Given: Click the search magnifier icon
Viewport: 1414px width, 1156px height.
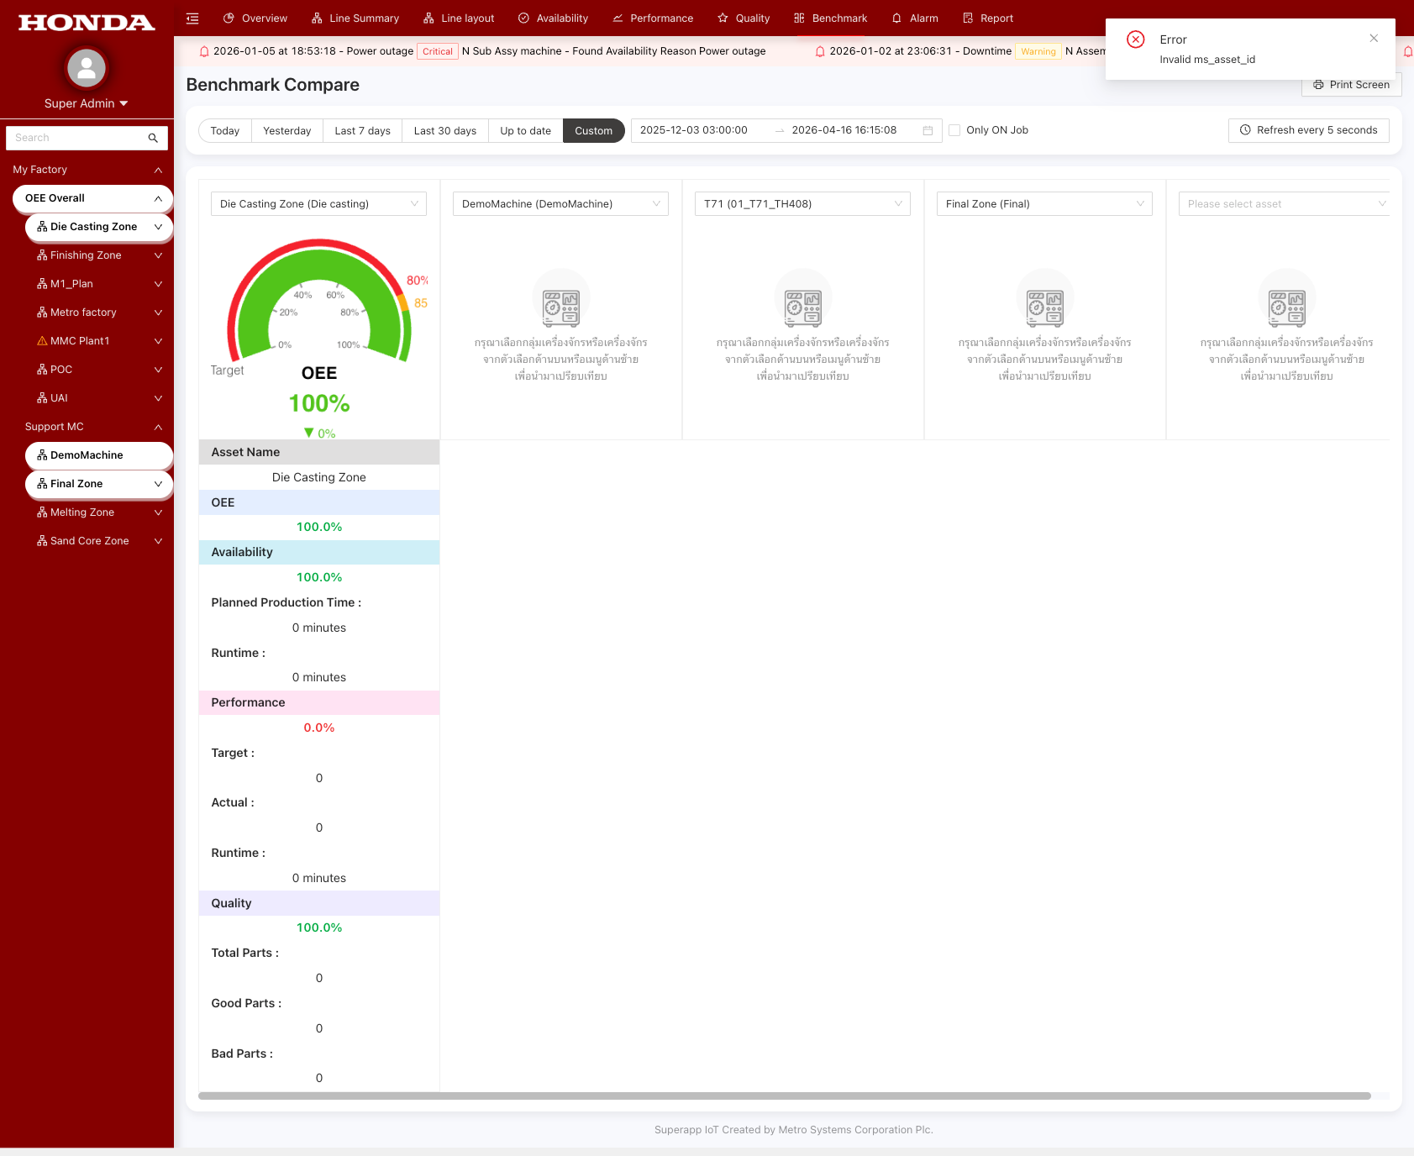Looking at the screenshot, I should click(153, 138).
